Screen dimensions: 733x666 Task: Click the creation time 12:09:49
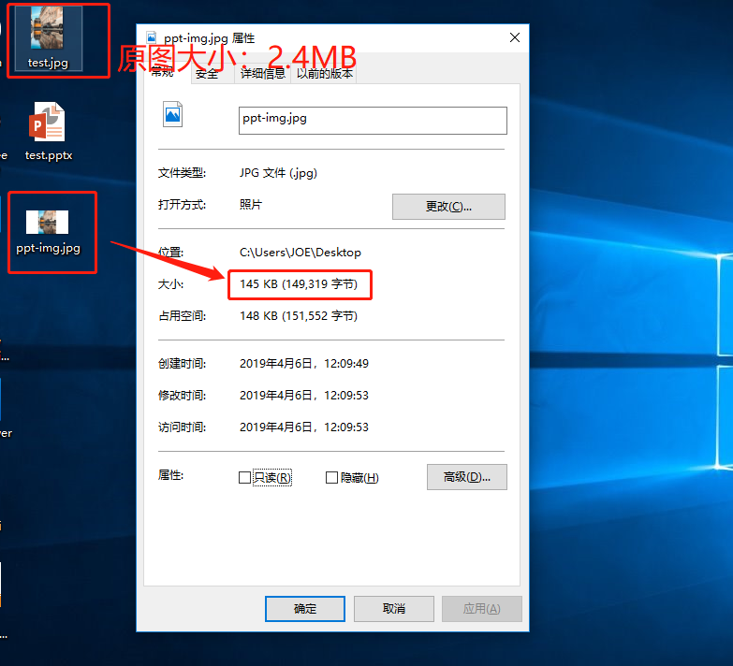[x=346, y=364]
